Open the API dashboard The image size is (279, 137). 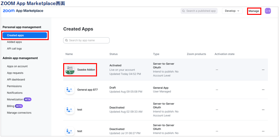point(16,80)
